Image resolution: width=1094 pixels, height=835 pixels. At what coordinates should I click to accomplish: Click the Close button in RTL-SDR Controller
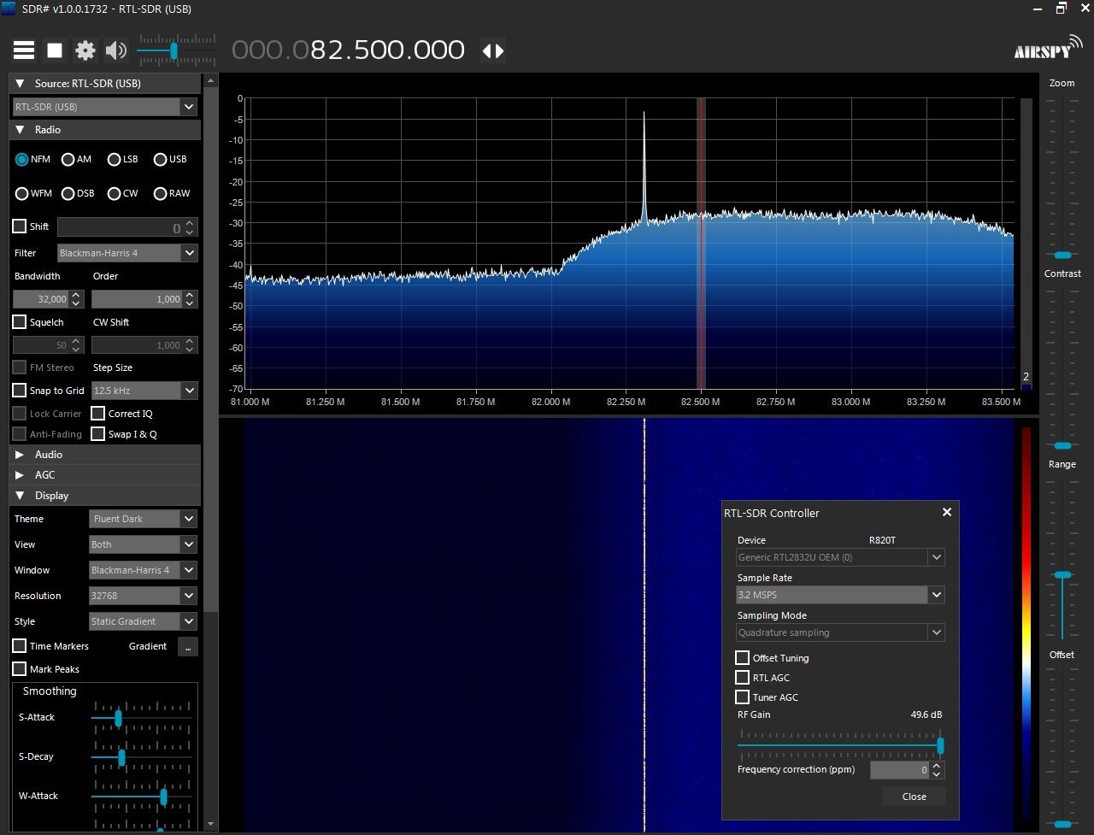point(914,797)
